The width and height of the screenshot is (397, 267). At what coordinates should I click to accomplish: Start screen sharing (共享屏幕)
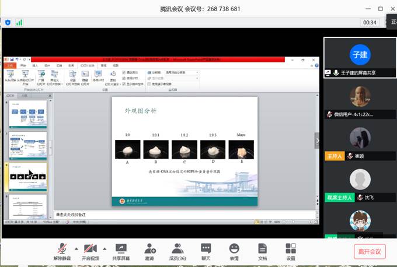tap(121, 251)
